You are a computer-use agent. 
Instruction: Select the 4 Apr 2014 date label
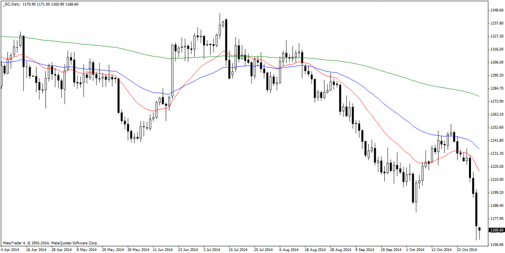(11, 249)
